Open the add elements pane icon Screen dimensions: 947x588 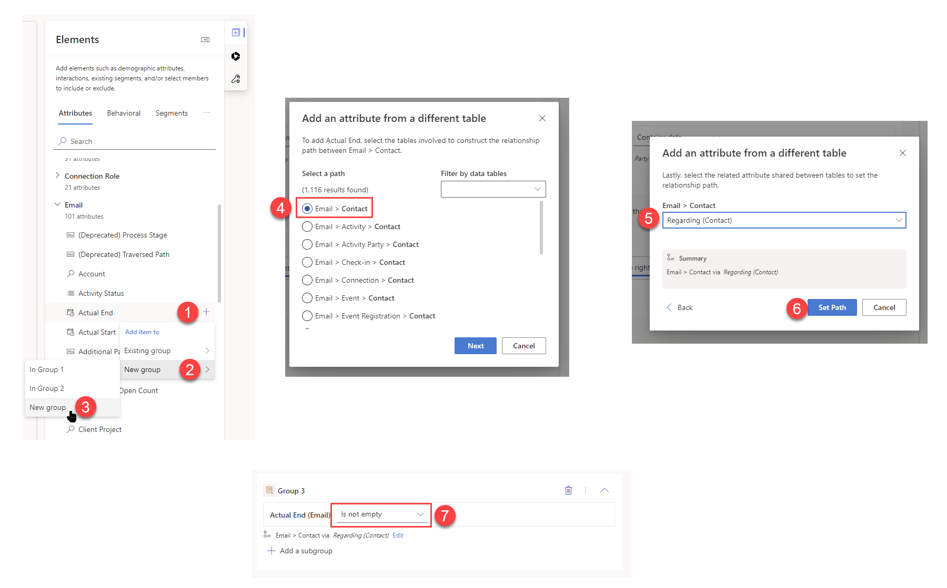[x=236, y=33]
